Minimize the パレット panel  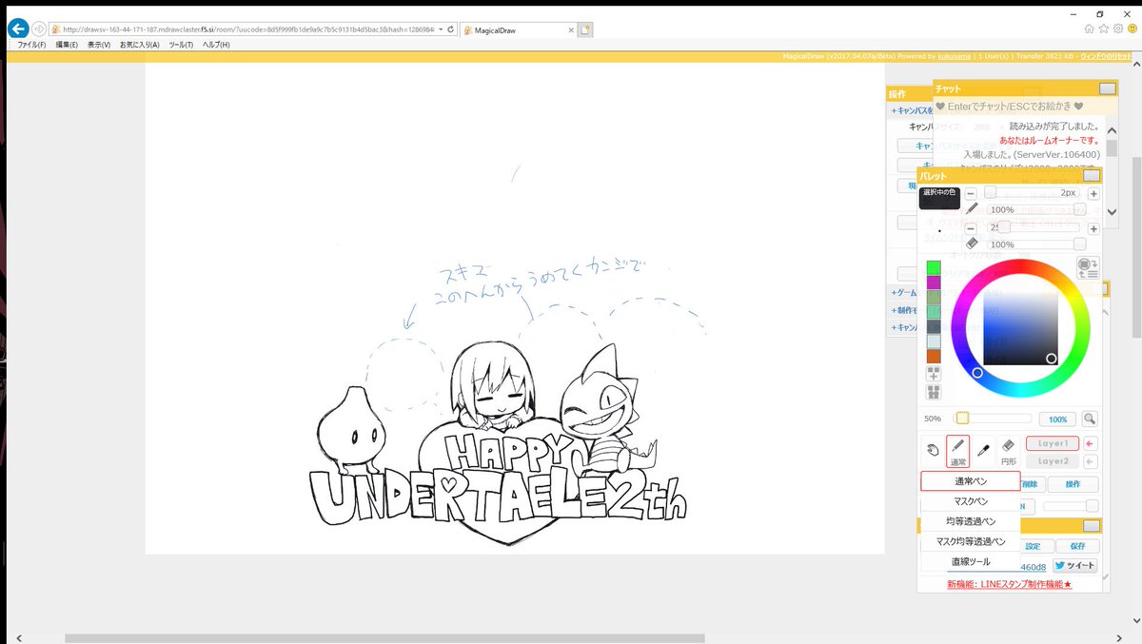pyautogui.click(x=1092, y=176)
